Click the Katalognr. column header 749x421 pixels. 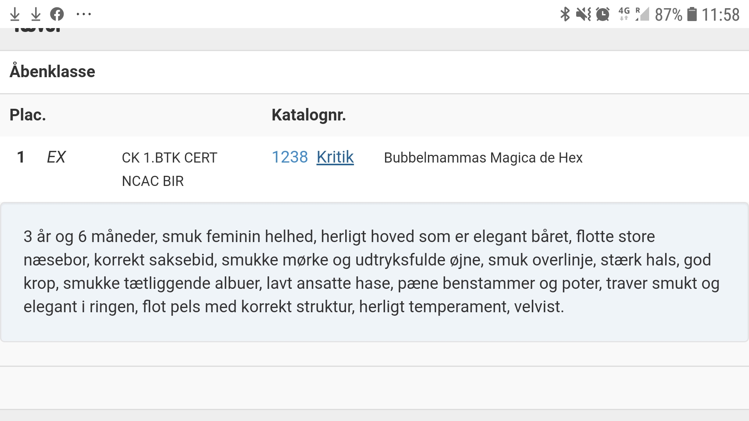(x=309, y=115)
